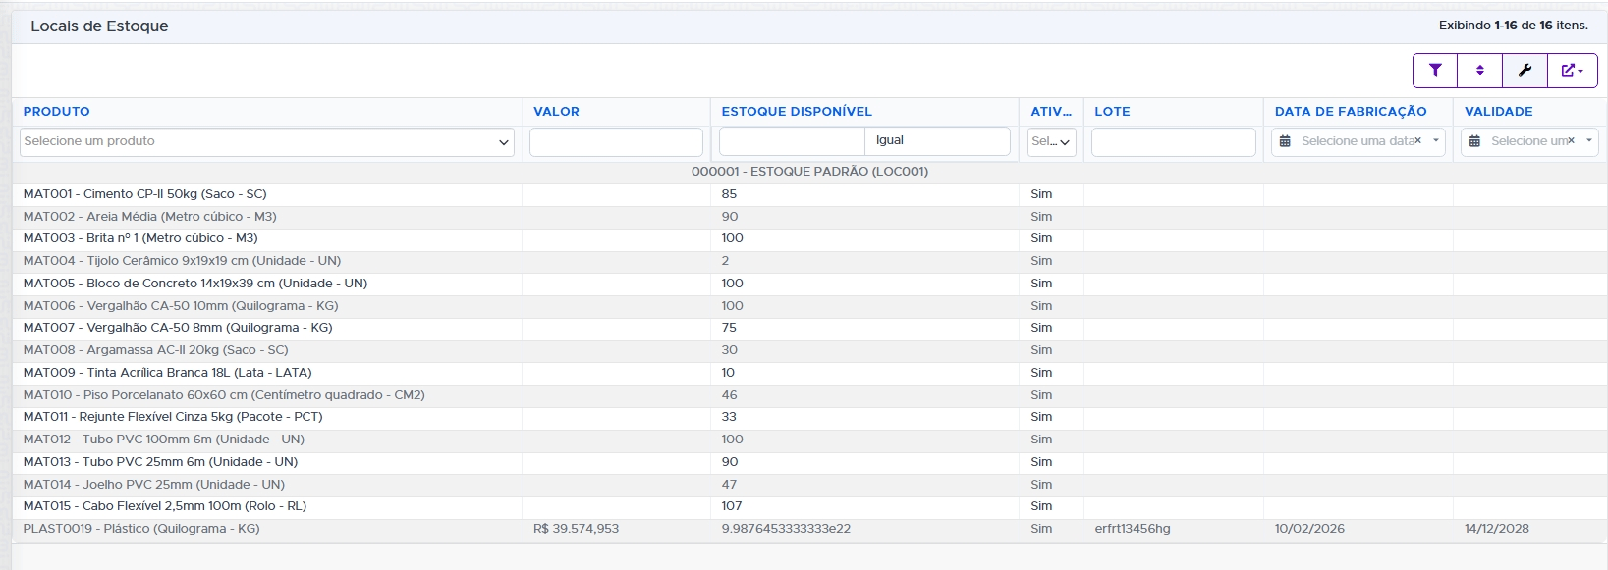Select row MAT005 - Bloco de Concreto

point(809,284)
